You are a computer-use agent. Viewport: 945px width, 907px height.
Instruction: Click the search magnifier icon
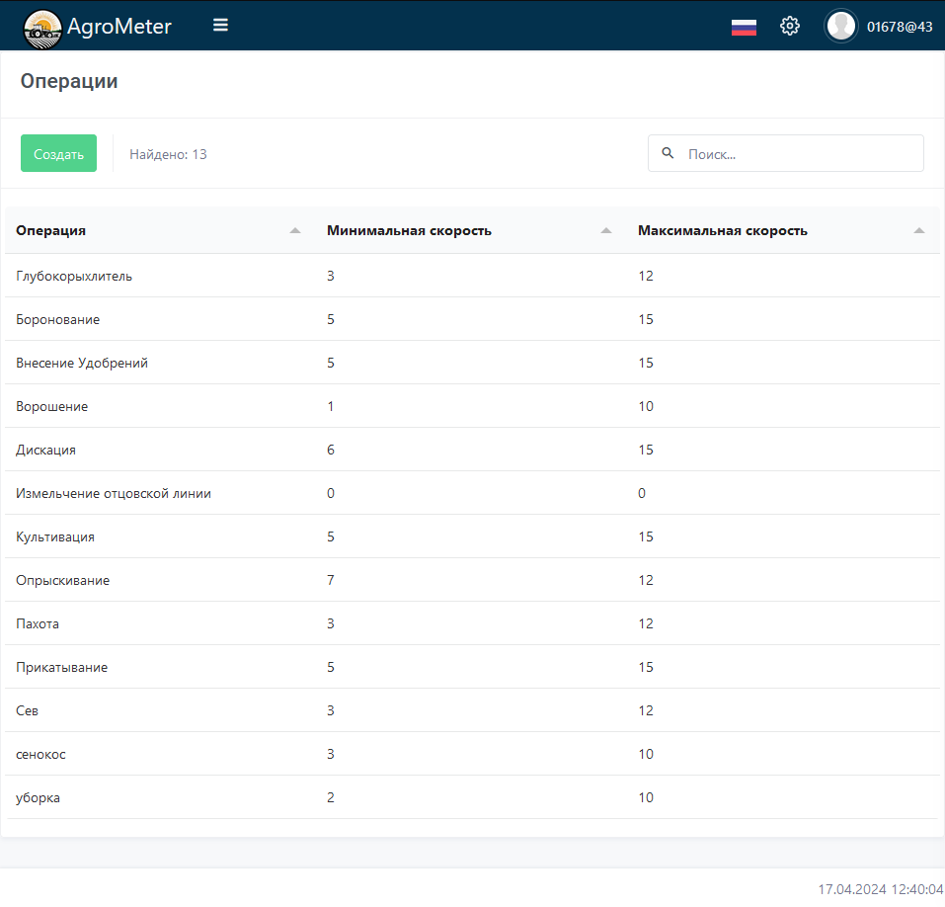(x=668, y=153)
